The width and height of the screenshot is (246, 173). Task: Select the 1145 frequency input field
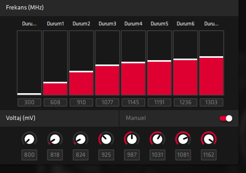click(x=133, y=102)
